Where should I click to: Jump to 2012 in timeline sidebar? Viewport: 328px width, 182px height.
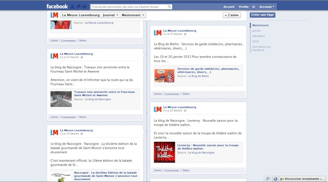coord(255,42)
